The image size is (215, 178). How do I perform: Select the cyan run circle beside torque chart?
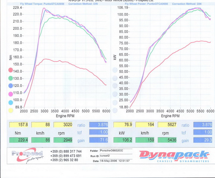pyautogui.click(x=11, y=102)
